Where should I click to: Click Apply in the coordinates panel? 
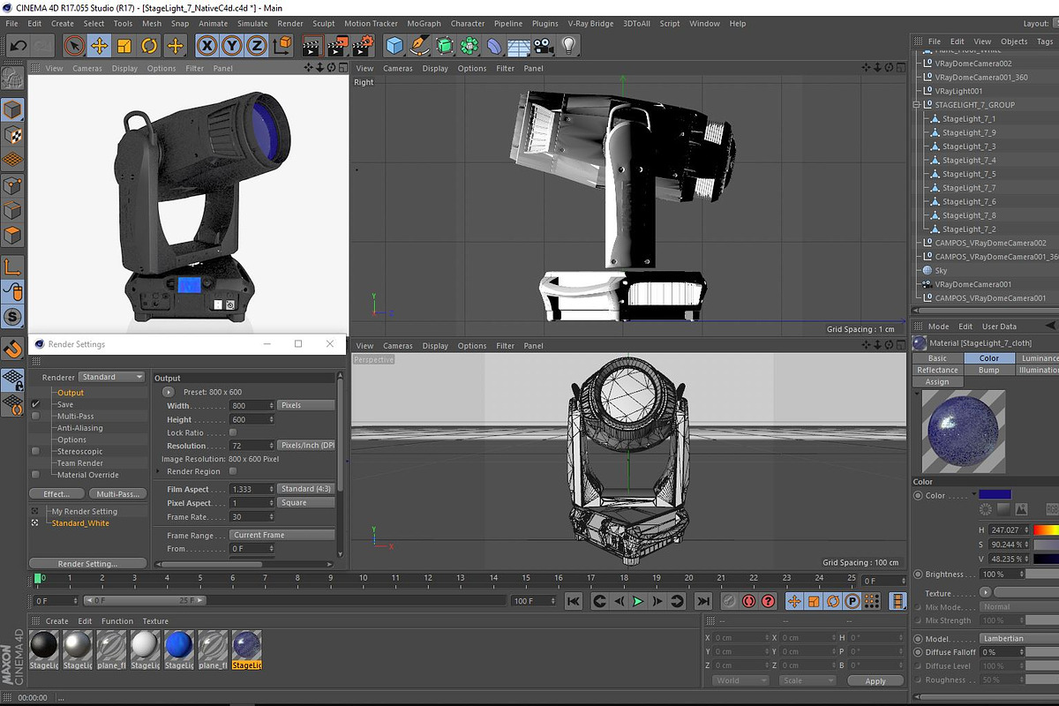pyautogui.click(x=875, y=681)
